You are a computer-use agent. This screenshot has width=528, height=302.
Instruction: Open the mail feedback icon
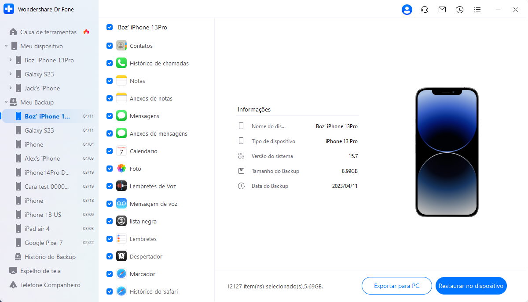442,10
